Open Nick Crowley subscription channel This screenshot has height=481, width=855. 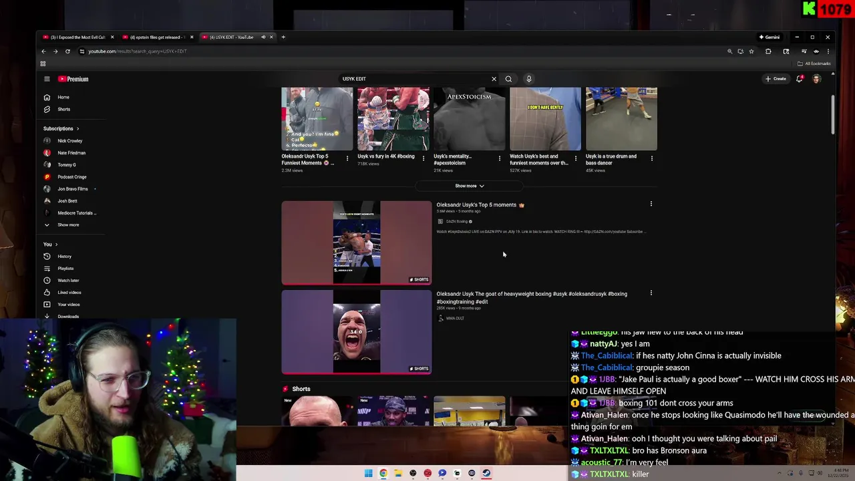(x=69, y=141)
